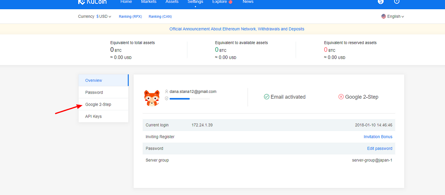The height and width of the screenshot is (195, 445).
Task: Open the Assets menu
Action: (172, 2)
